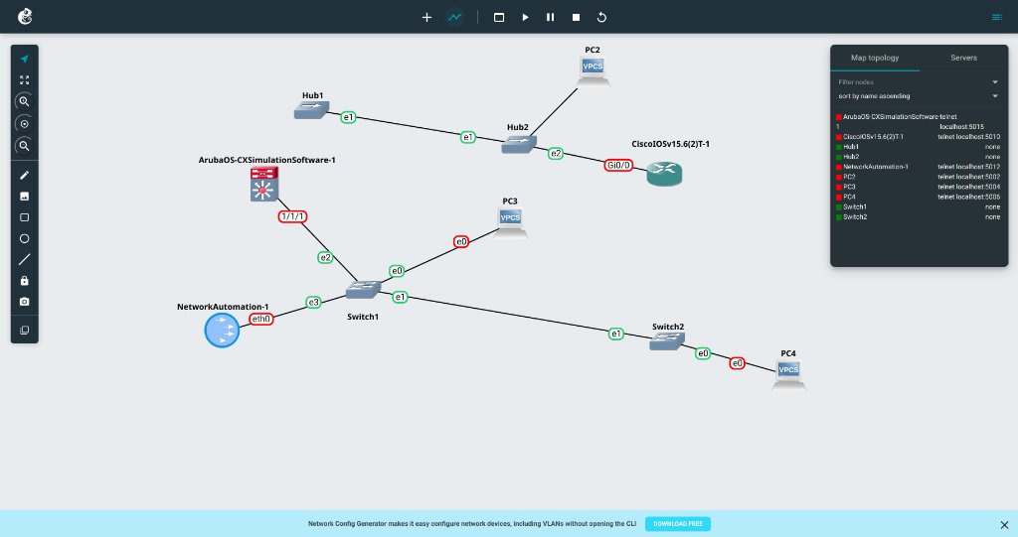The width and height of the screenshot is (1018, 537).
Task: Click CiscoIOSv15.6(2)T-1 in node list
Action: click(873, 137)
